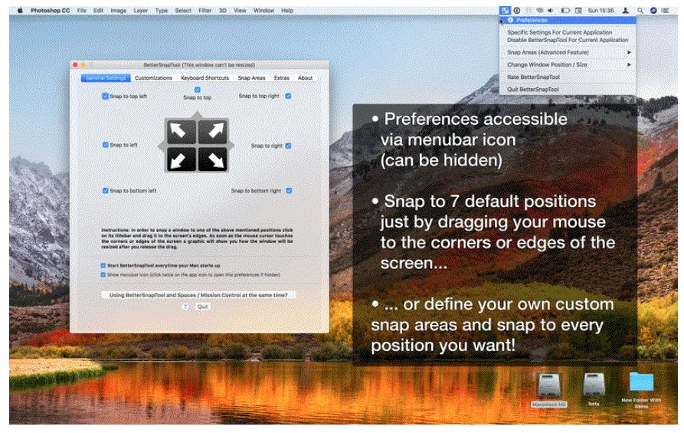
Task: Toggle the Snap to bottom right checkbox
Action: coord(289,190)
